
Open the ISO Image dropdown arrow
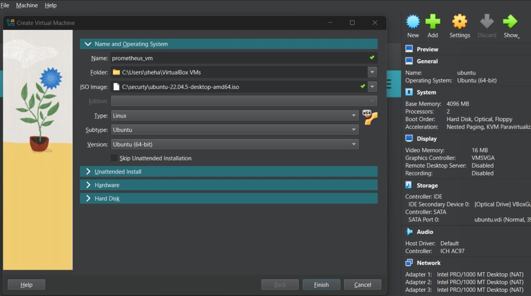(x=372, y=87)
